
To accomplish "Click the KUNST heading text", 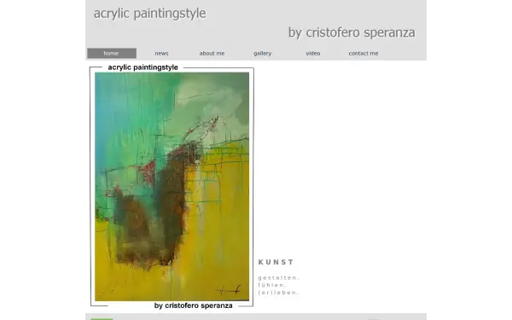I will pyautogui.click(x=276, y=262).
